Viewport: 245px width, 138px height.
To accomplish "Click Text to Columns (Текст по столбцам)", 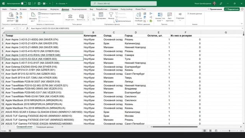I will (x=139, y=17).
